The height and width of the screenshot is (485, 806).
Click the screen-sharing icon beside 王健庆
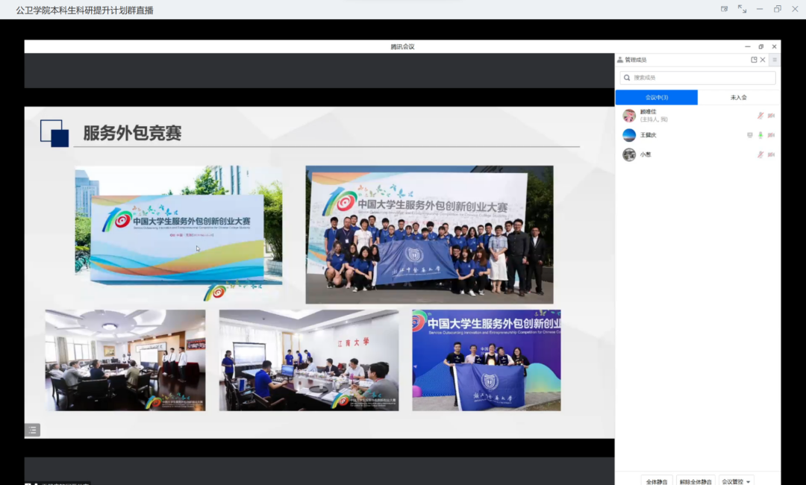click(x=750, y=135)
